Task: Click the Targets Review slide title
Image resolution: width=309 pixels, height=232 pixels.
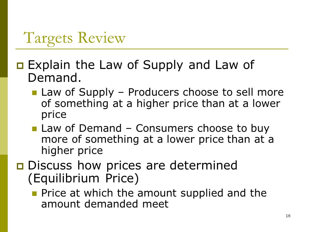Action: click(74, 38)
